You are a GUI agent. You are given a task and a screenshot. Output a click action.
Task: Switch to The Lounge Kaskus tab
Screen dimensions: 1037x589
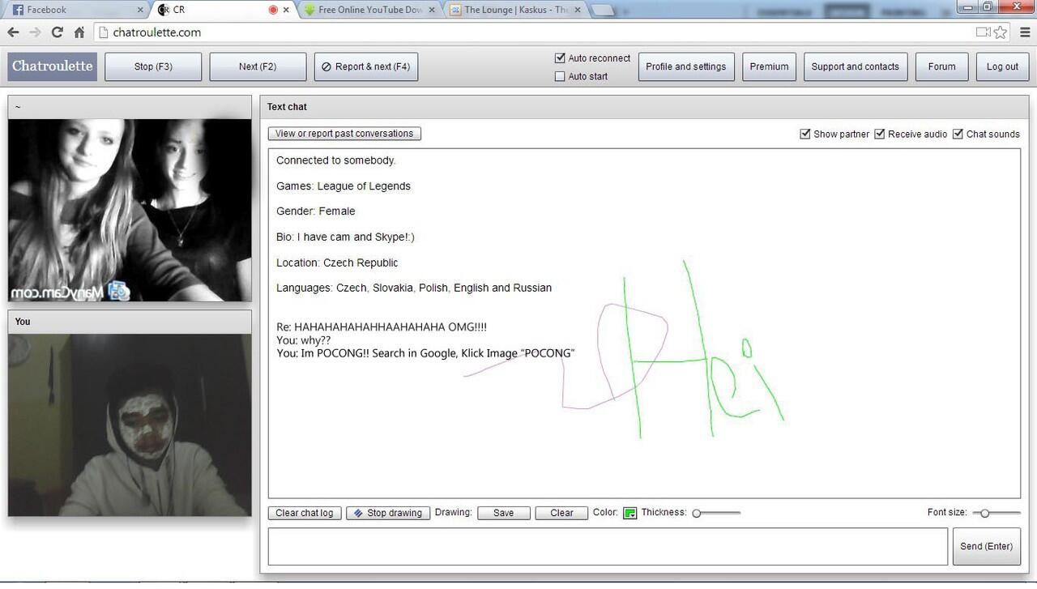516,10
